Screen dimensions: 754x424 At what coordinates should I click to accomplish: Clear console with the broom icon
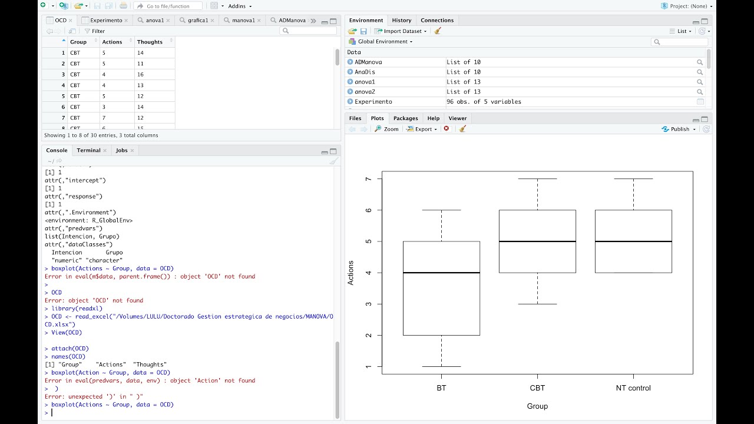tap(333, 161)
